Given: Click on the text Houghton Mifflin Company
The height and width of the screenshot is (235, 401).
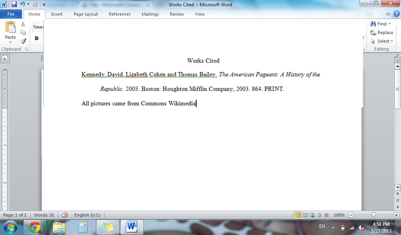Looking at the screenshot, I should pyautogui.click(x=198, y=89).
